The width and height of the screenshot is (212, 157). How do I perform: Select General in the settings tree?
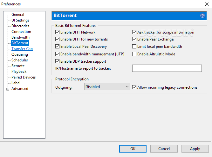point(18,15)
